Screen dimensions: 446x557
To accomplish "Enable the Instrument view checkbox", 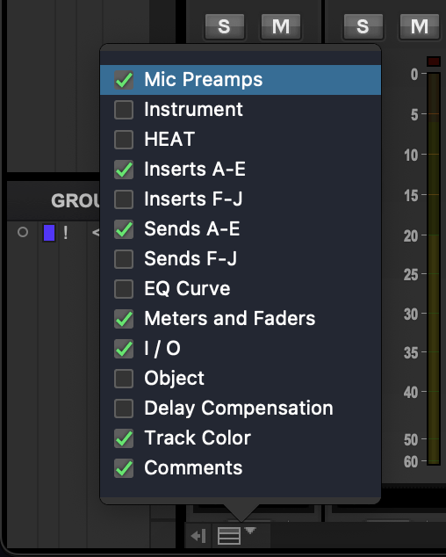I will [x=124, y=110].
